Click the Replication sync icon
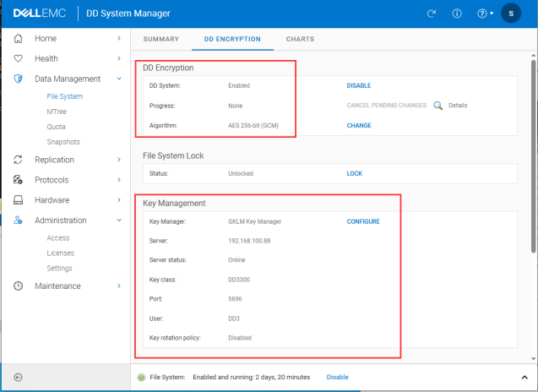The width and height of the screenshot is (538, 392). (x=19, y=160)
